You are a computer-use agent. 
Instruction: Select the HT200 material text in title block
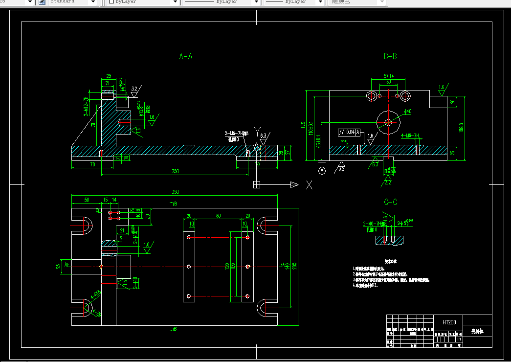click(x=449, y=322)
